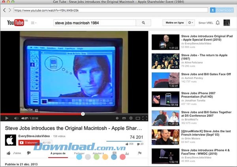Open the iPhone 2007 Presentation thumbnail
237x167 pixels.
tap(166, 99)
